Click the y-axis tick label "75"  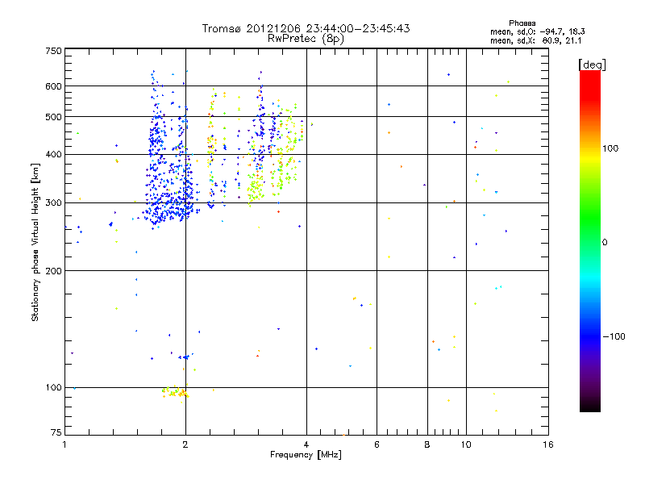click(x=56, y=432)
